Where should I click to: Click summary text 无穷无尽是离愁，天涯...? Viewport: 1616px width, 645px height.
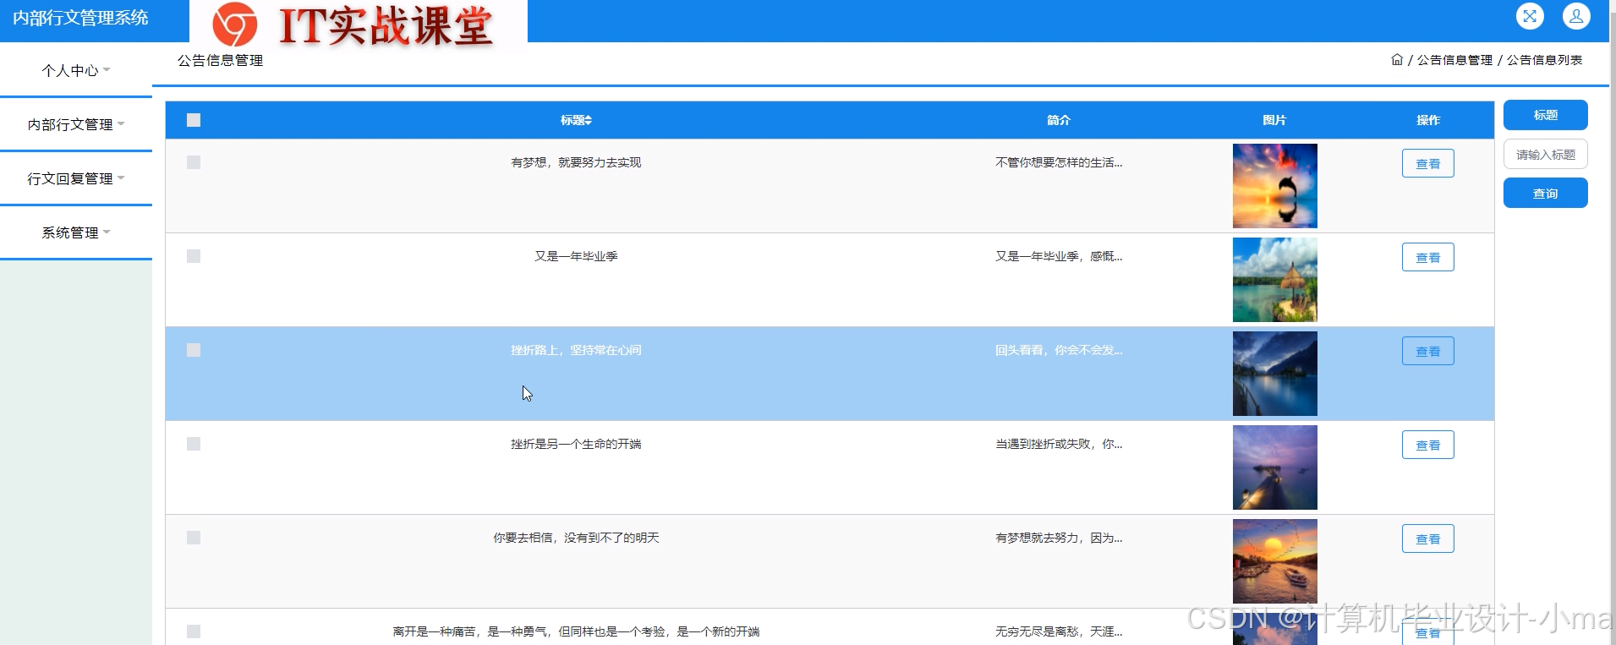[1059, 631]
